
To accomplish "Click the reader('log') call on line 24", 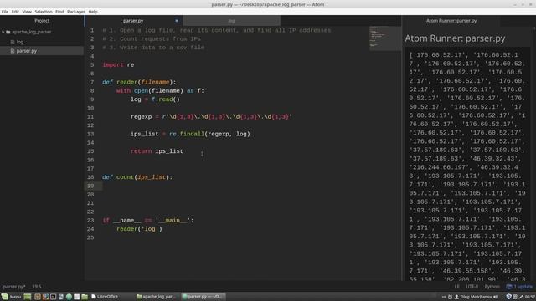I will [x=140, y=229].
